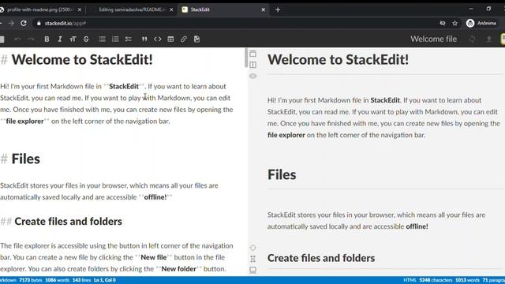Apply strikethrough formatting
505x284 pixels.
[86, 39]
